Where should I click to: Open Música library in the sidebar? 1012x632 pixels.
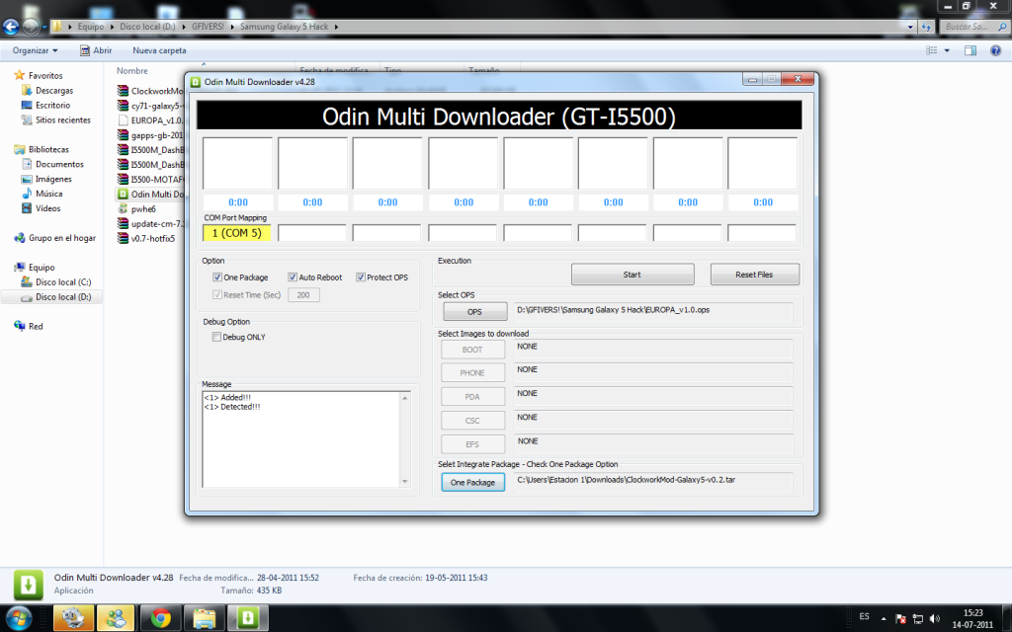(x=49, y=194)
